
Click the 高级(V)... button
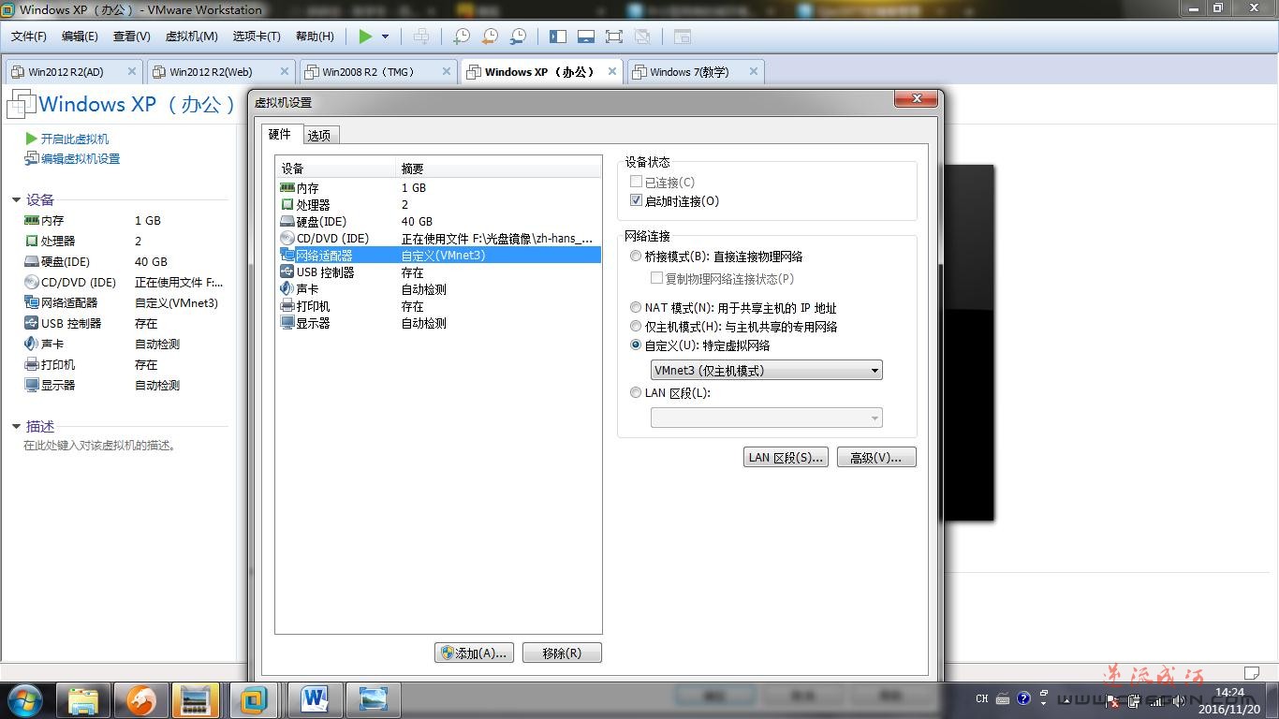pyautogui.click(x=876, y=458)
